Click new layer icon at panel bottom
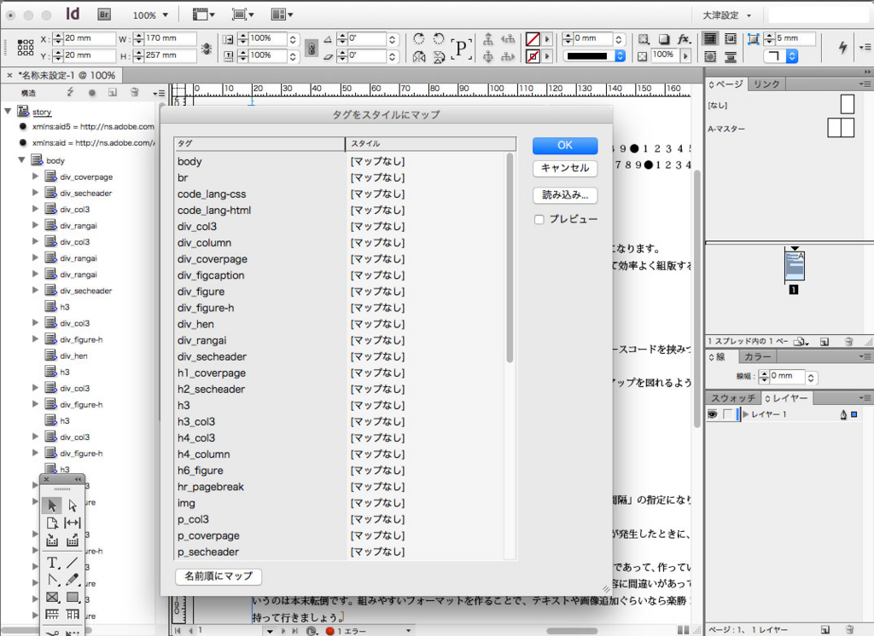Screen dimensions: 874x636 click(825, 629)
